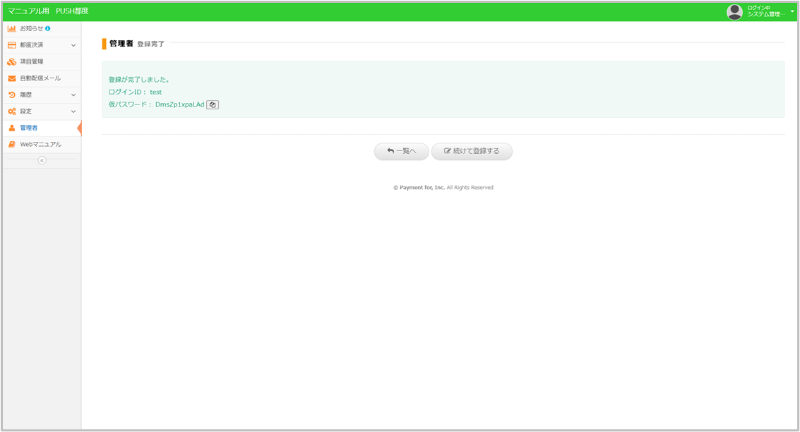Click the 都度決済 credit card icon

tap(11, 45)
